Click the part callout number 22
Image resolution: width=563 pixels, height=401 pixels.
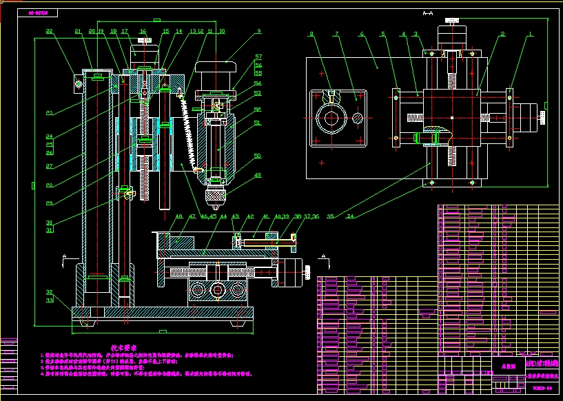pyautogui.click(x=50, y=31)
